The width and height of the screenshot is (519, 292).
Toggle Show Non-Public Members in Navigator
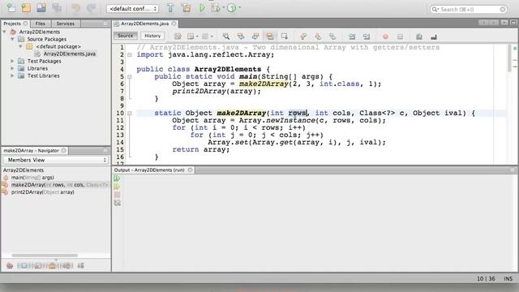tap(52, 265)
